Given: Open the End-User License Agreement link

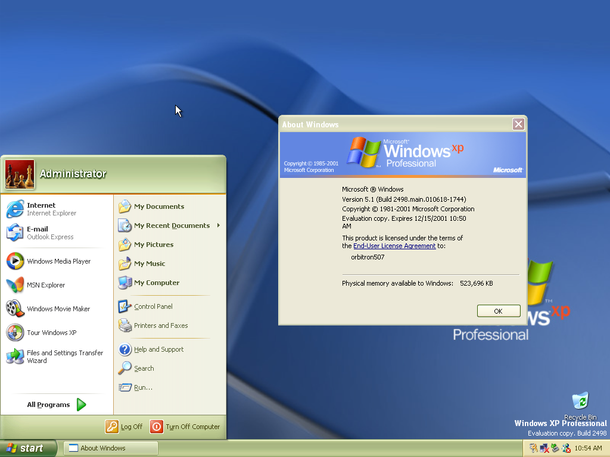Looking at the screenshot, I should point(394,246).
